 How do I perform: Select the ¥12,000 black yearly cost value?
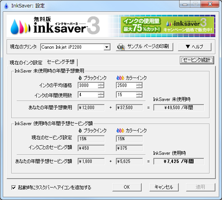coord(91,108)
